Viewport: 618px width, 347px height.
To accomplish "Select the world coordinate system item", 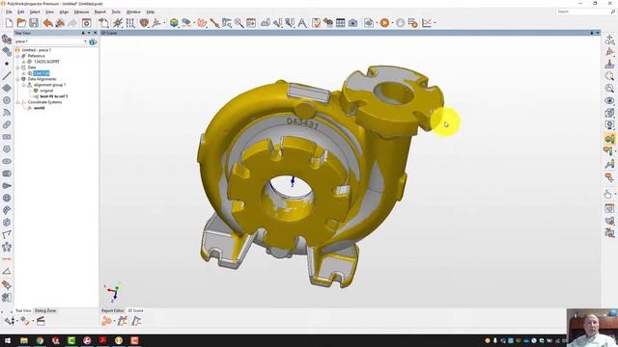I will tap(39, 108).
